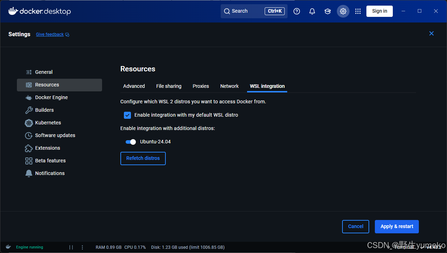Toggle default WSL distro integration checkbox
Viewport: 447px width, 253px height.
[127, 115]
